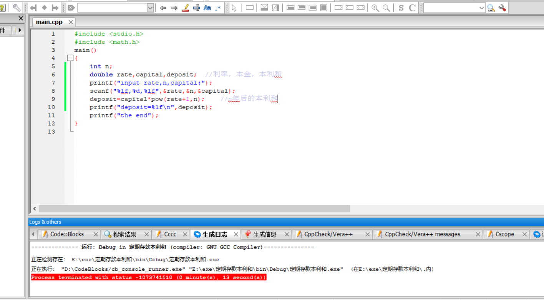Switch to the Code::Blocks log tab
Viewport: 544px width, 300px height.
(67, 234)
